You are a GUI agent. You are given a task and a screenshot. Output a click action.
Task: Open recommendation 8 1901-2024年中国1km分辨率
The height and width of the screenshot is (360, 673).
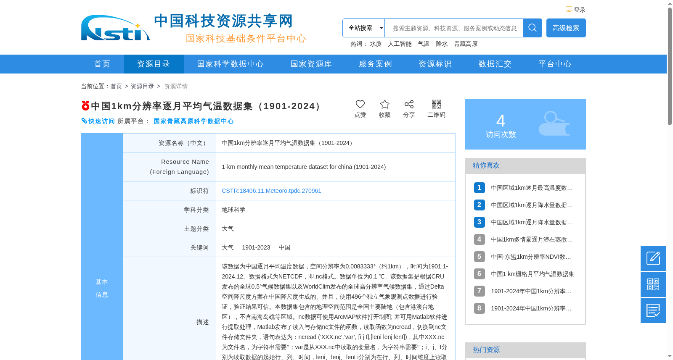(531, 308)
